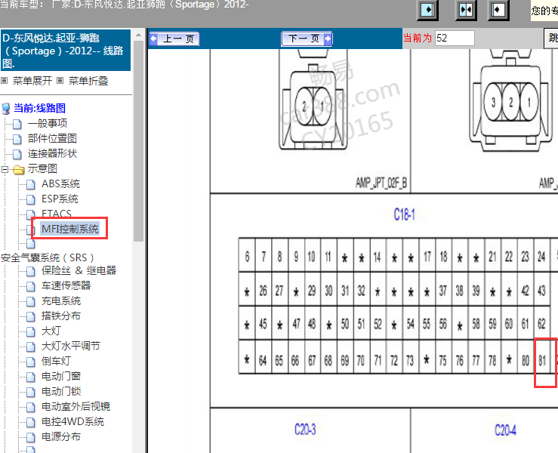
Task: Click the expand-right panel layout icon
Action: 427,10
